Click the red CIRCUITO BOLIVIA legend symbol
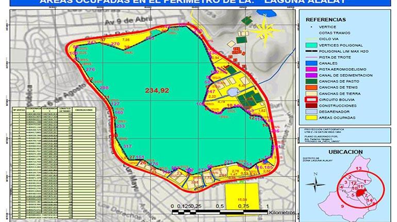 (x=311, y=100)
